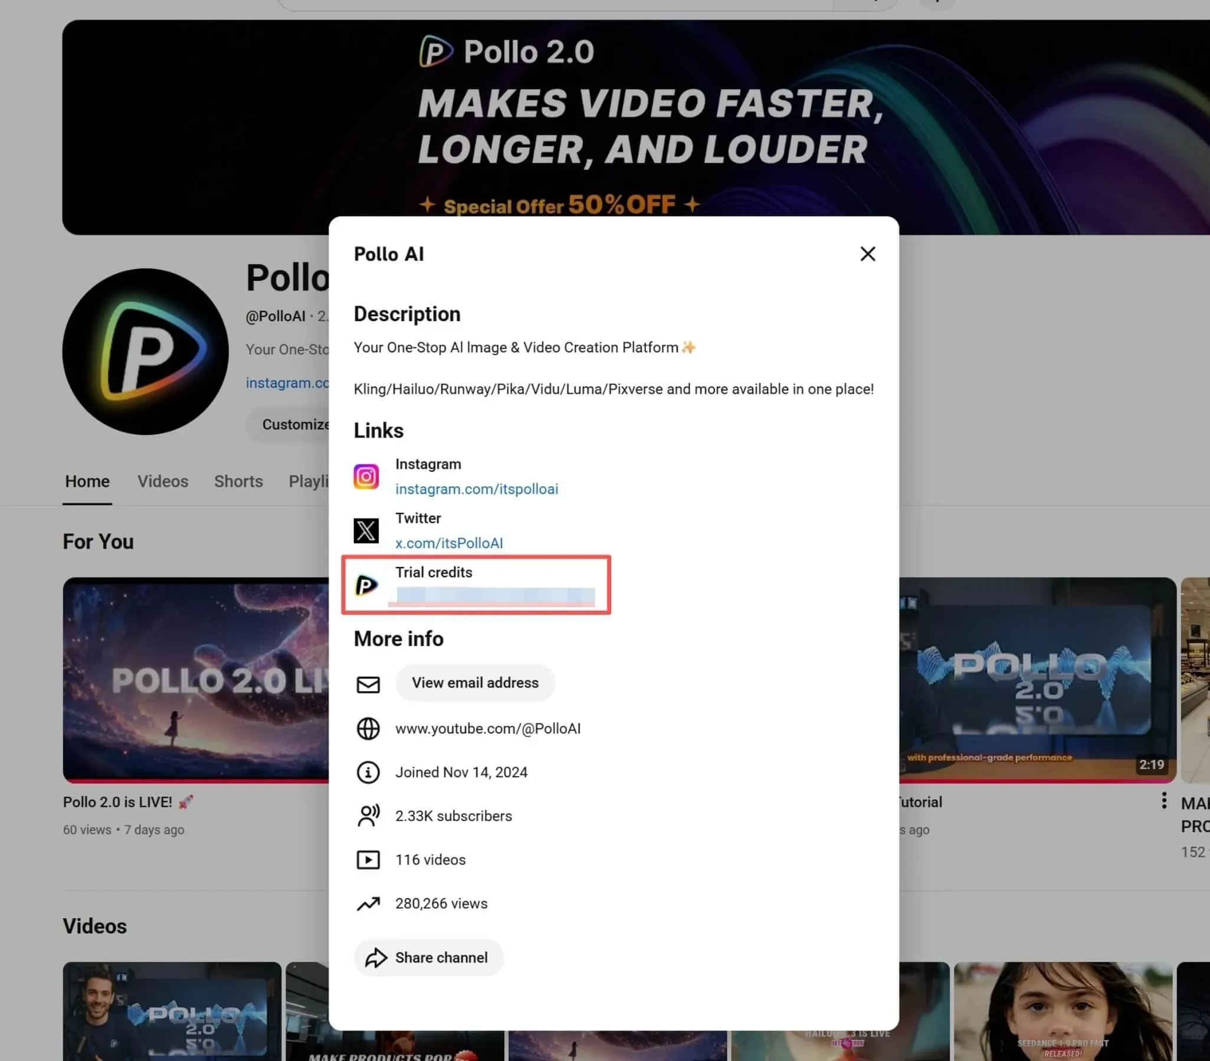
Task: Click the globe icon beside channel URL
Action: coord(368,729)
